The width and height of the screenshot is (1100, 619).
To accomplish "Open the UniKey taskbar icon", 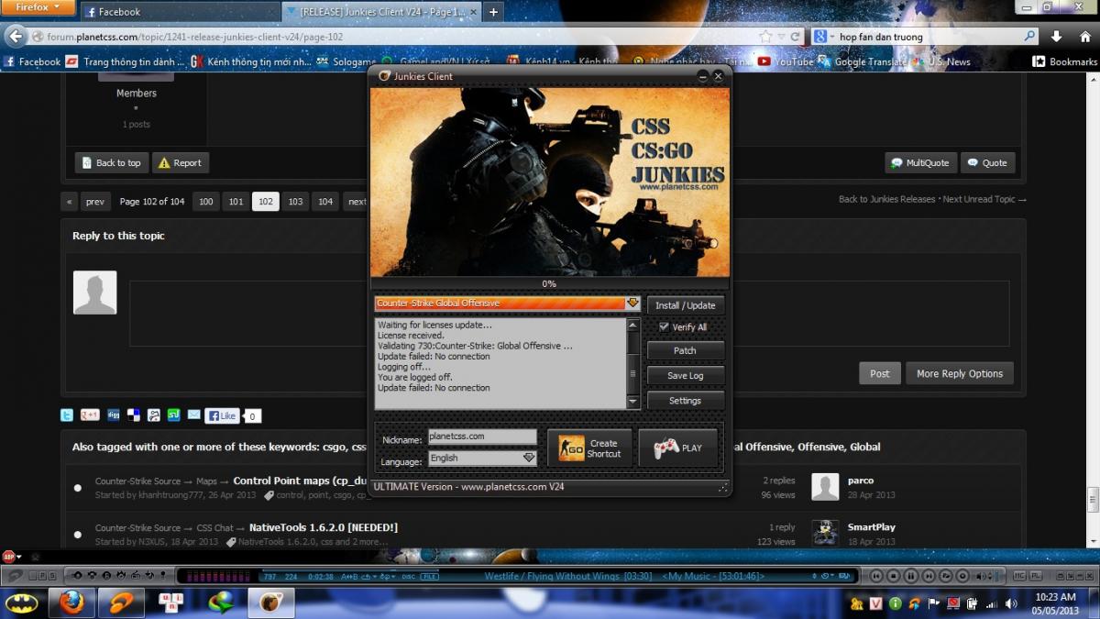I will click(170, 602).
